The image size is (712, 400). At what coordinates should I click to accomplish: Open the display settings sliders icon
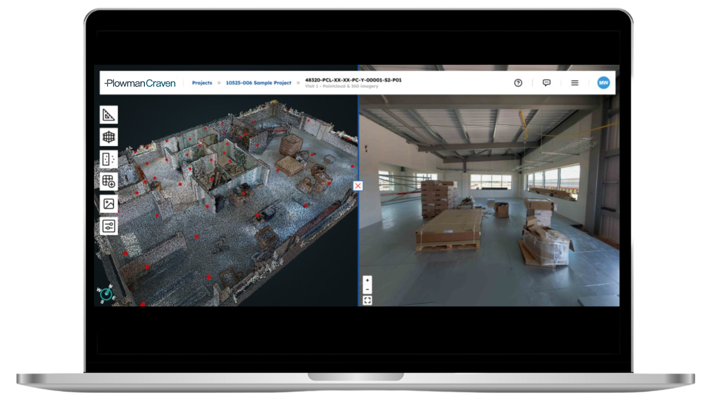(x=109, y=226)
